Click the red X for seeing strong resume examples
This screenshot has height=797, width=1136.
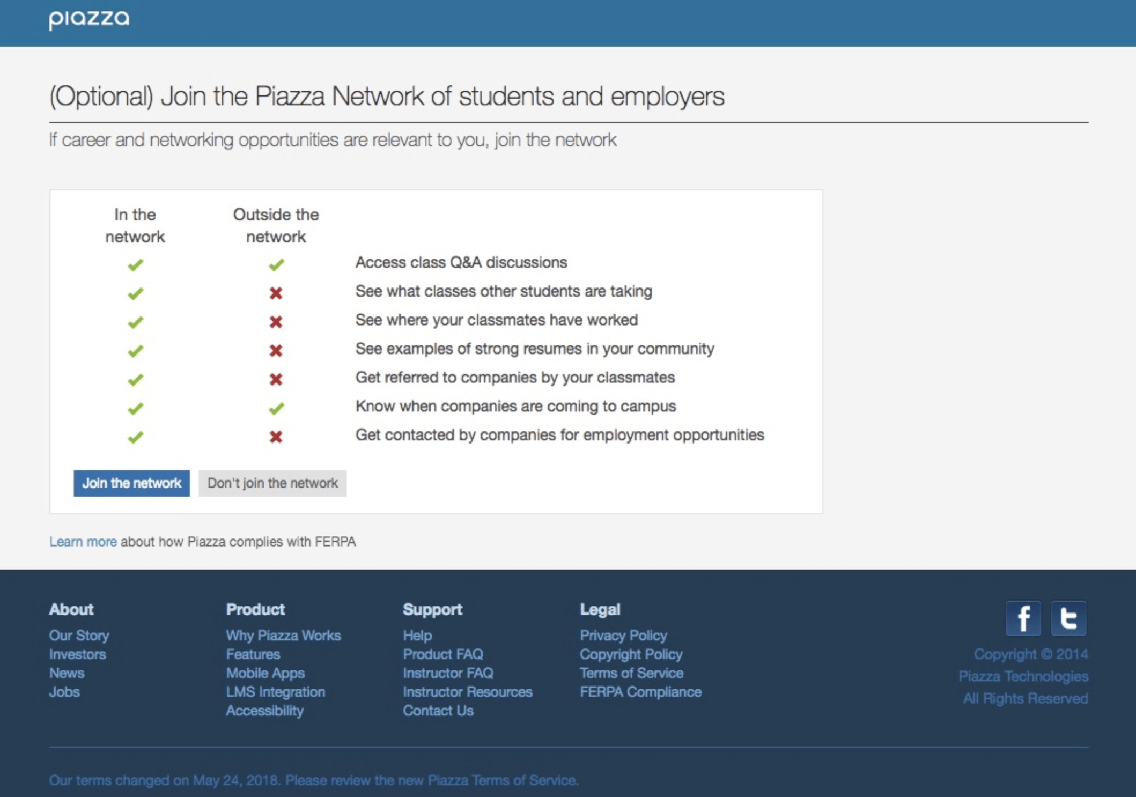point(276,349)
